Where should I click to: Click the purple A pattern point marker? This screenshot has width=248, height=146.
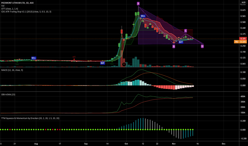click(x=138, y=3)
